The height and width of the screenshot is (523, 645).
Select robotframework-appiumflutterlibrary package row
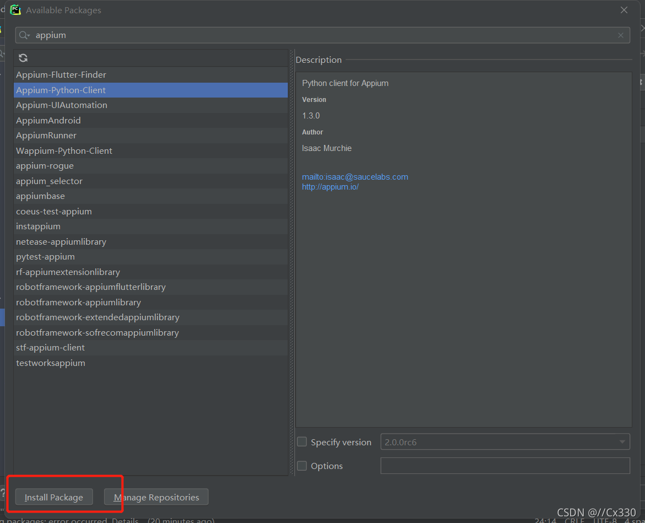click(151, 287)
